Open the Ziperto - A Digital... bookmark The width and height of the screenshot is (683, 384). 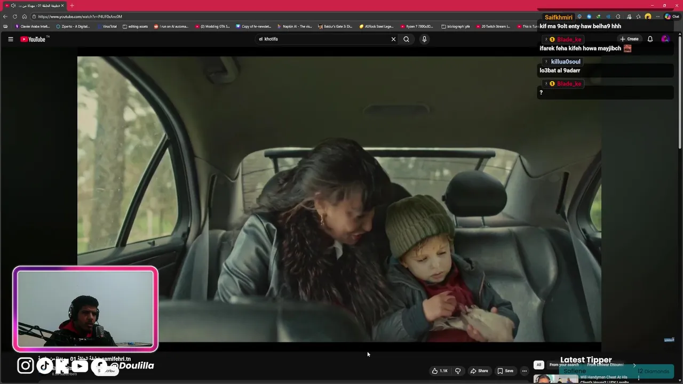[73, 26]
